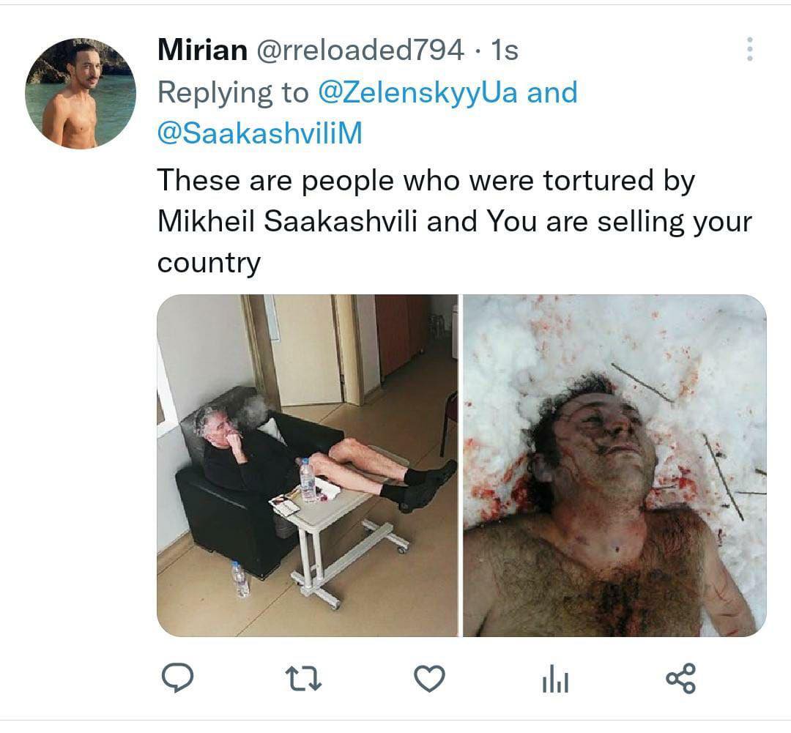
Task: Expand the right attached photo
Action: coord(614,465)
